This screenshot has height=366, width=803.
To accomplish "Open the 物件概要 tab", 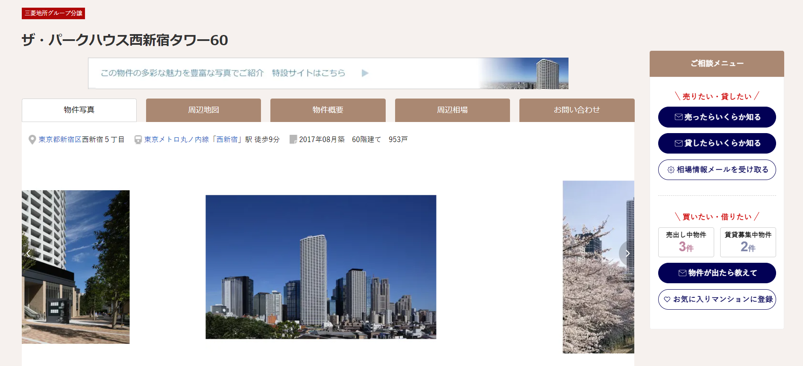I will [328, 110].
